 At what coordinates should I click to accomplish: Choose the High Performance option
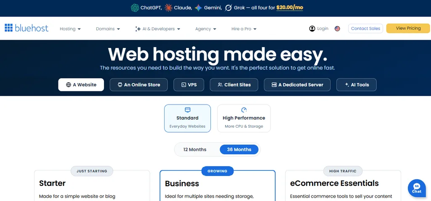[244, 118]
